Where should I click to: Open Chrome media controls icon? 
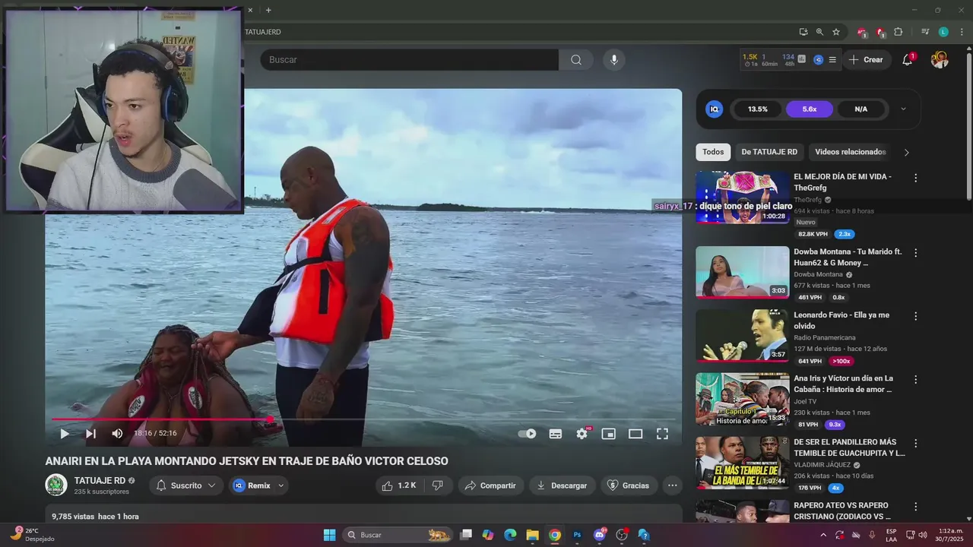[x=925, y=32]
